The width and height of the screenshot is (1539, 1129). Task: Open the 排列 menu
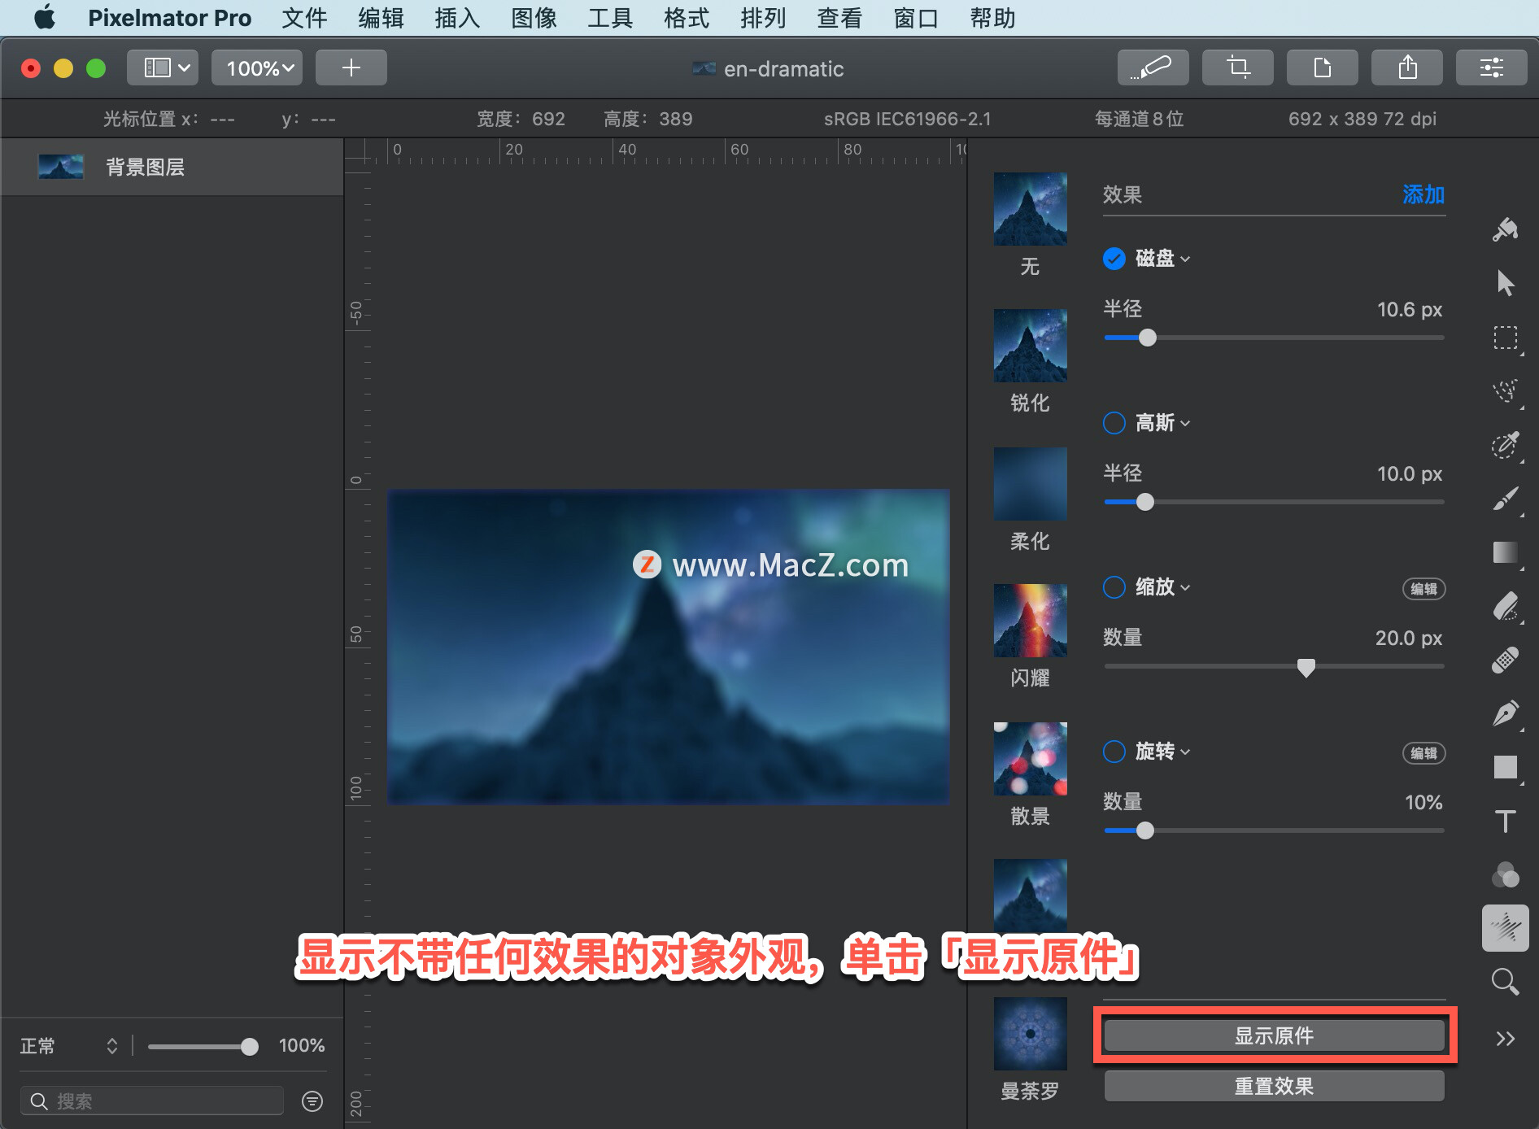pyautogui.click(x=763, y=18)
